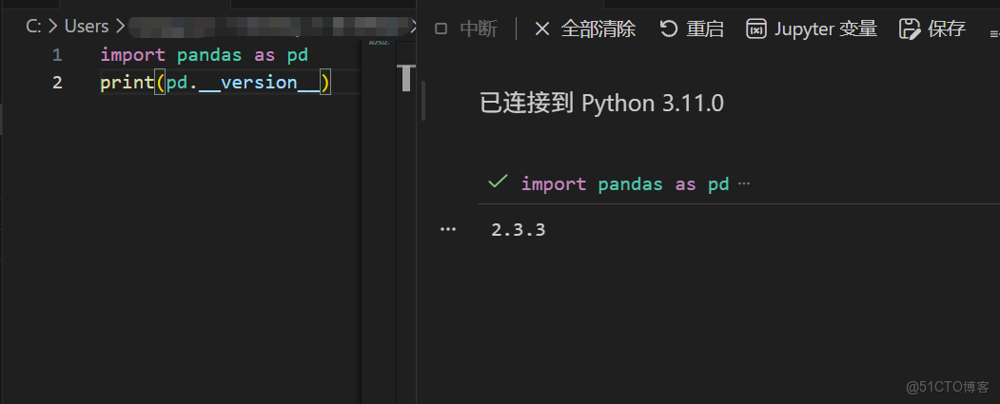Open the "C:" breadcrumb segment
The image size is (1000, 404).
(x=33, y=27)
